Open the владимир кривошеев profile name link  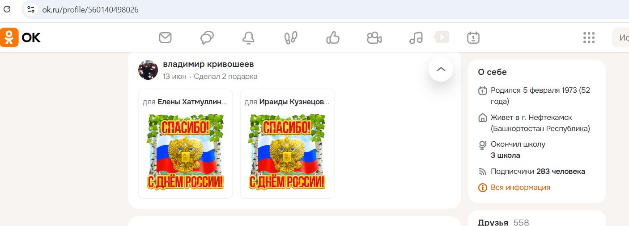point(208,65)
